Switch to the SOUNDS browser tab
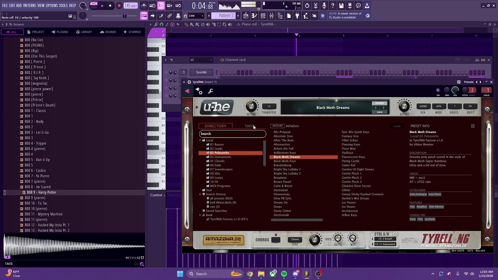This screenshot has width=498, height=280. click(x=108, y=32)
